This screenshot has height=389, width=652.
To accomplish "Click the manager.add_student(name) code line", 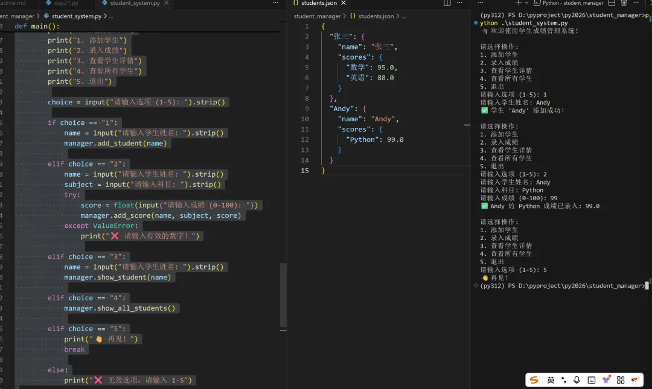I will [115, 144].
